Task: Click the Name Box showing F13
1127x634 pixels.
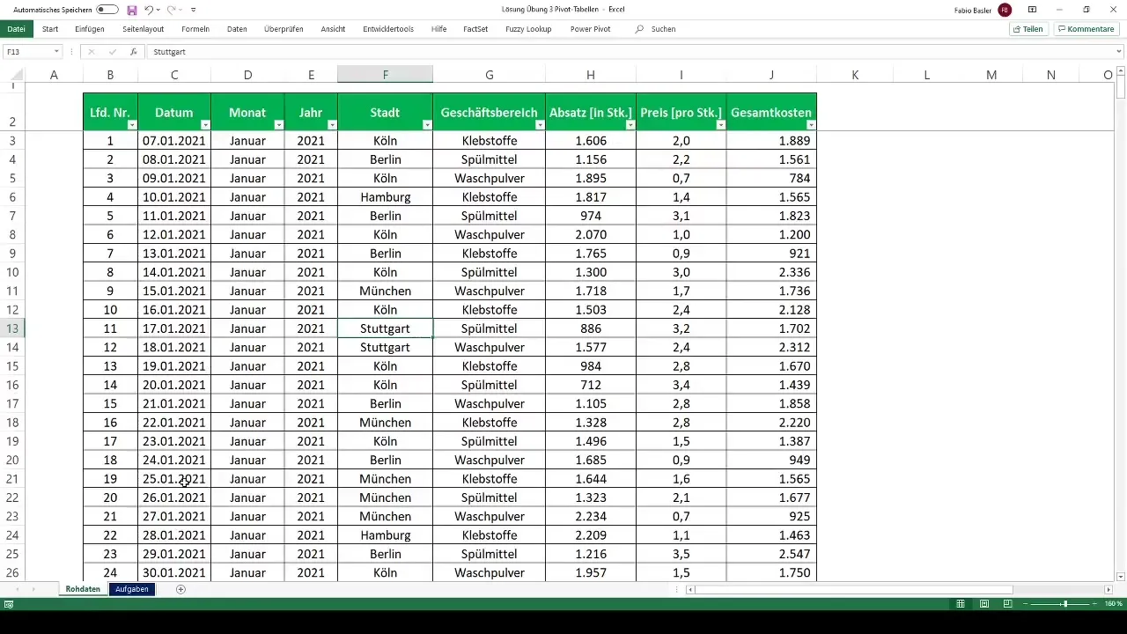Action: coord(26,52)
